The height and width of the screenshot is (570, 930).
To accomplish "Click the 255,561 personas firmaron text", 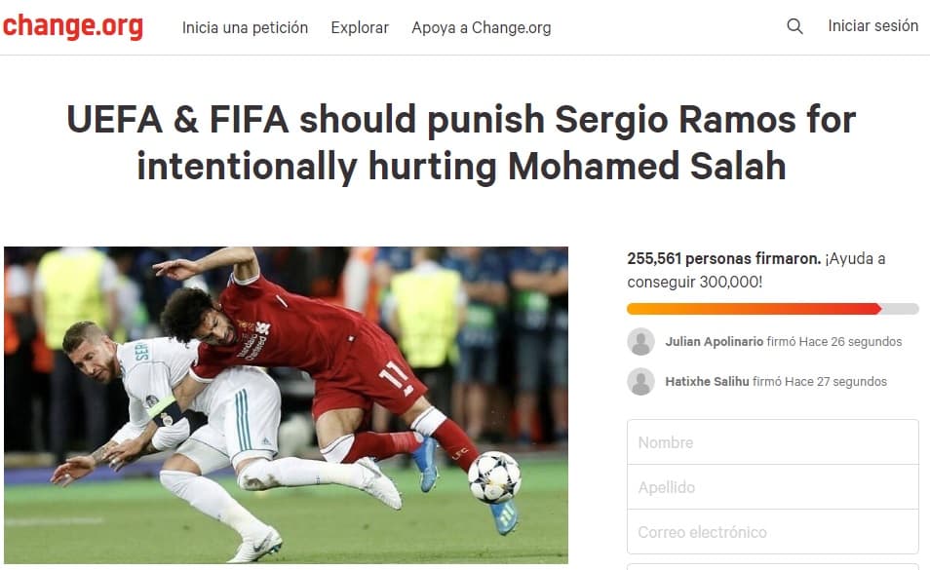I will [x=724, y=259].
